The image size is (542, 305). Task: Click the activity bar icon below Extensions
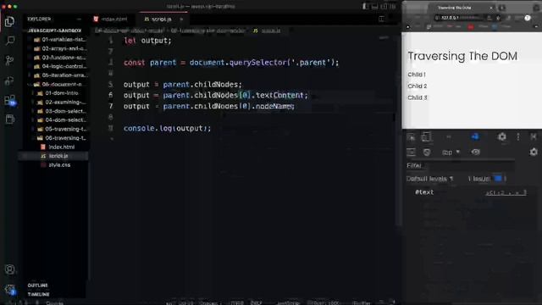(x=9, y=119)
